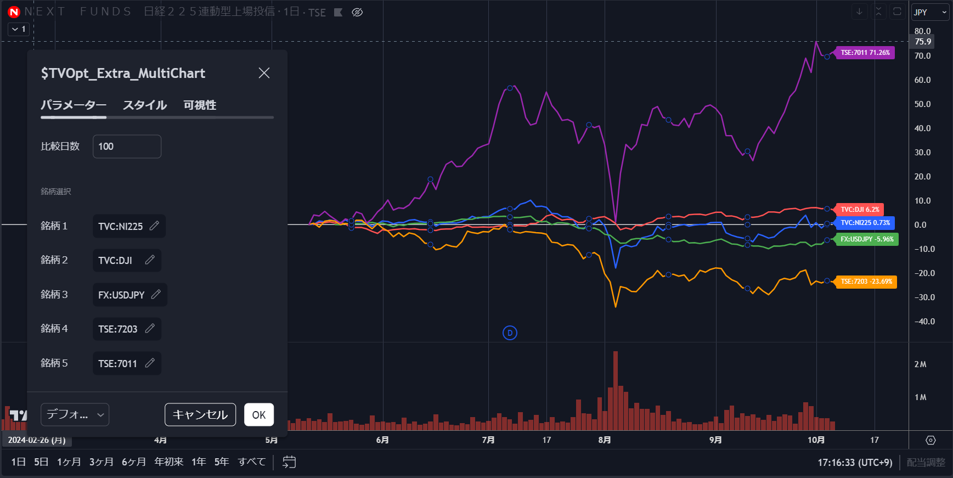Confirm with the OK button
This screenshot has height=478, width=953.
(259, 414)
